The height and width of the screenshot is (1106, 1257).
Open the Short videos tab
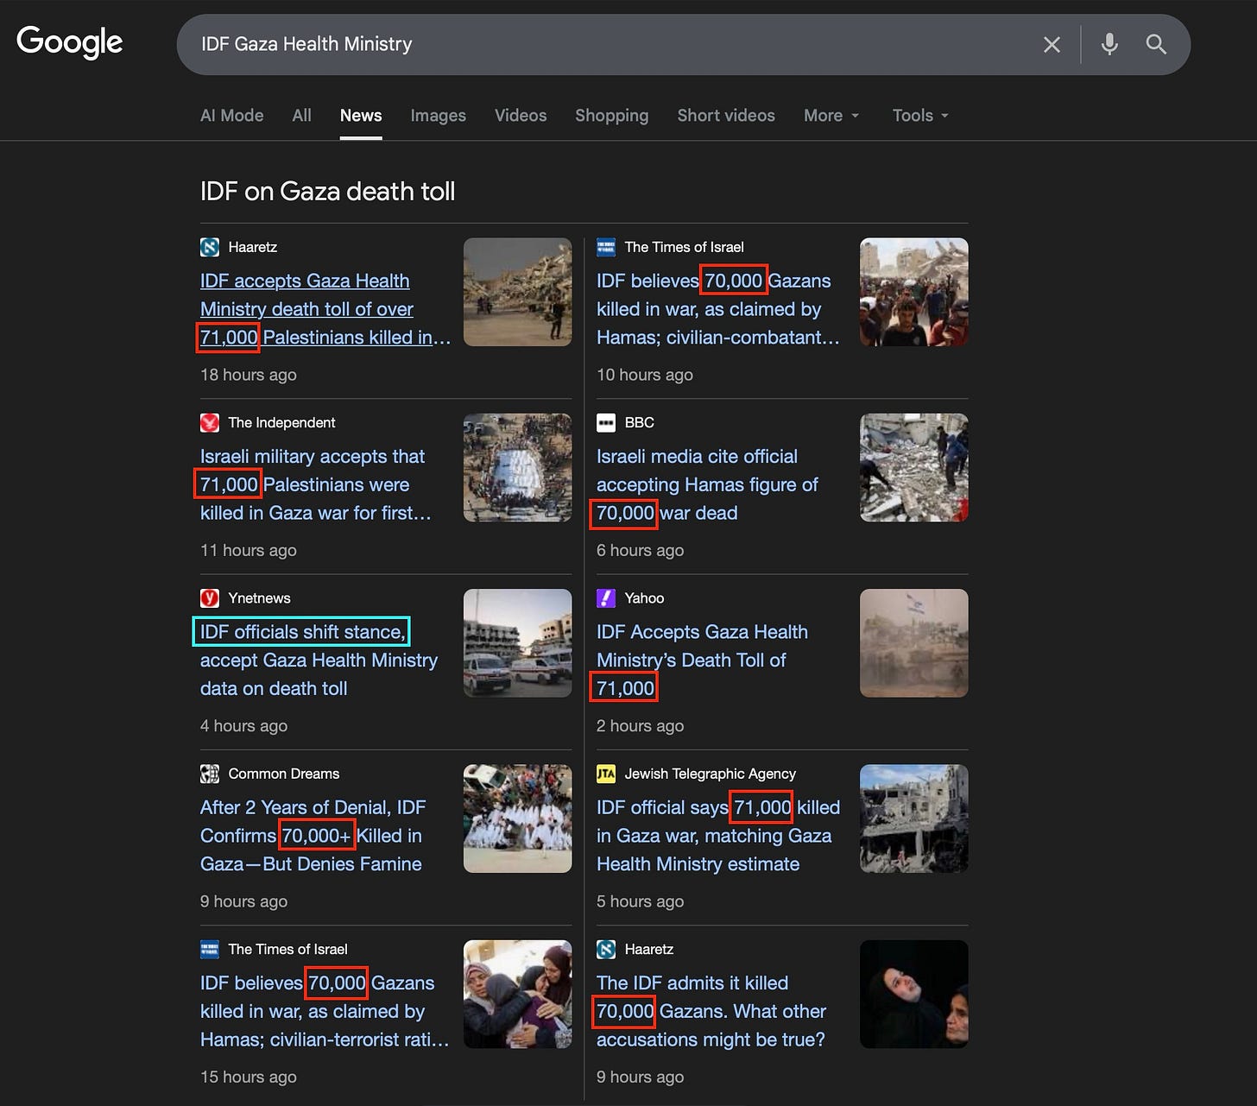click(x=726, y=116)
